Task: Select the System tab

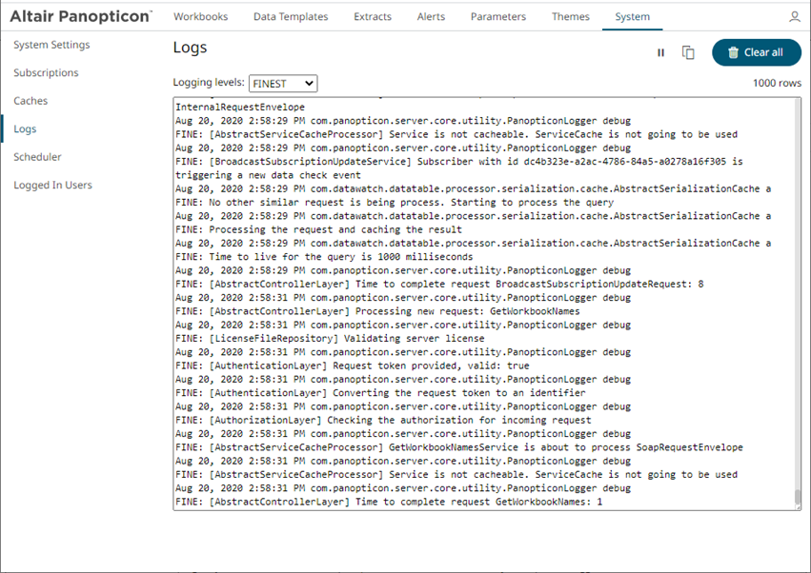Action: point(632,17)
